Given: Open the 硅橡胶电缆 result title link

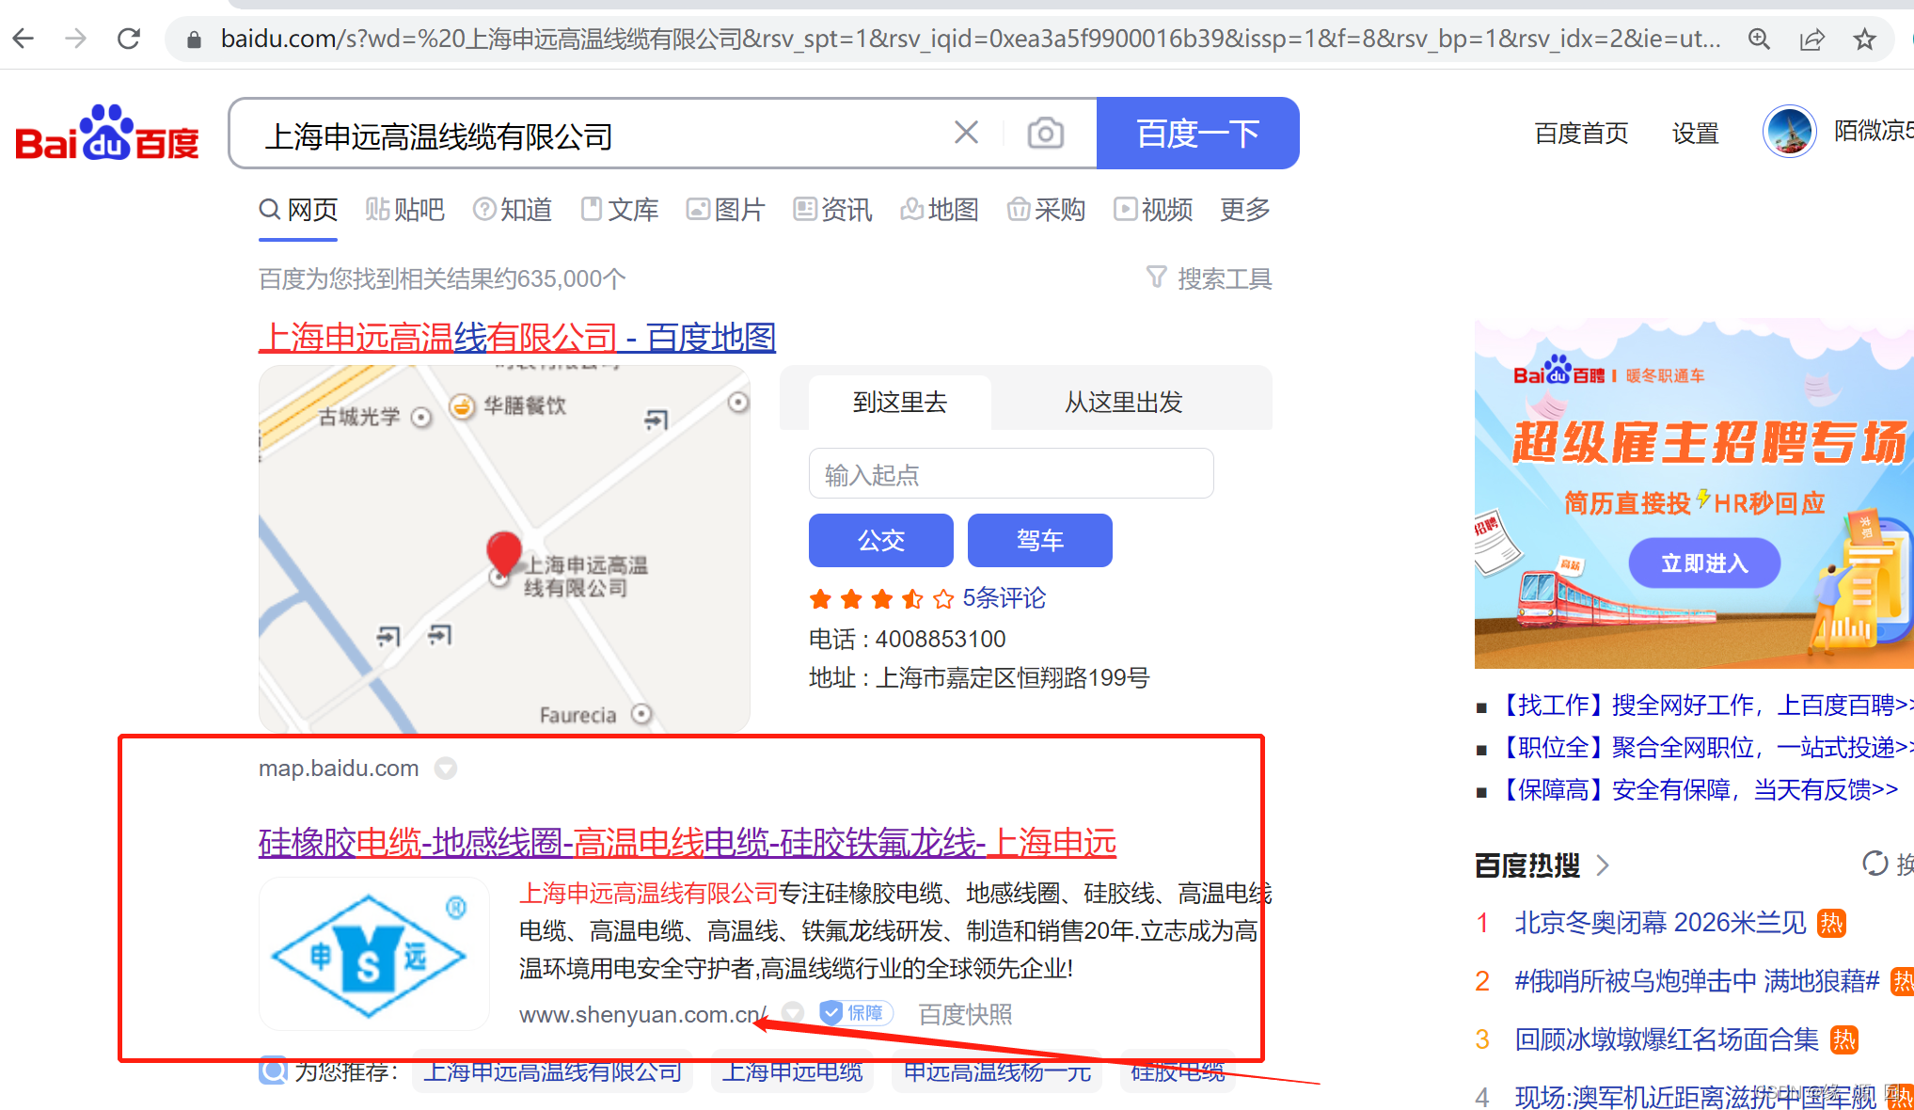Looking at the screenshot, I should point(688,842).
